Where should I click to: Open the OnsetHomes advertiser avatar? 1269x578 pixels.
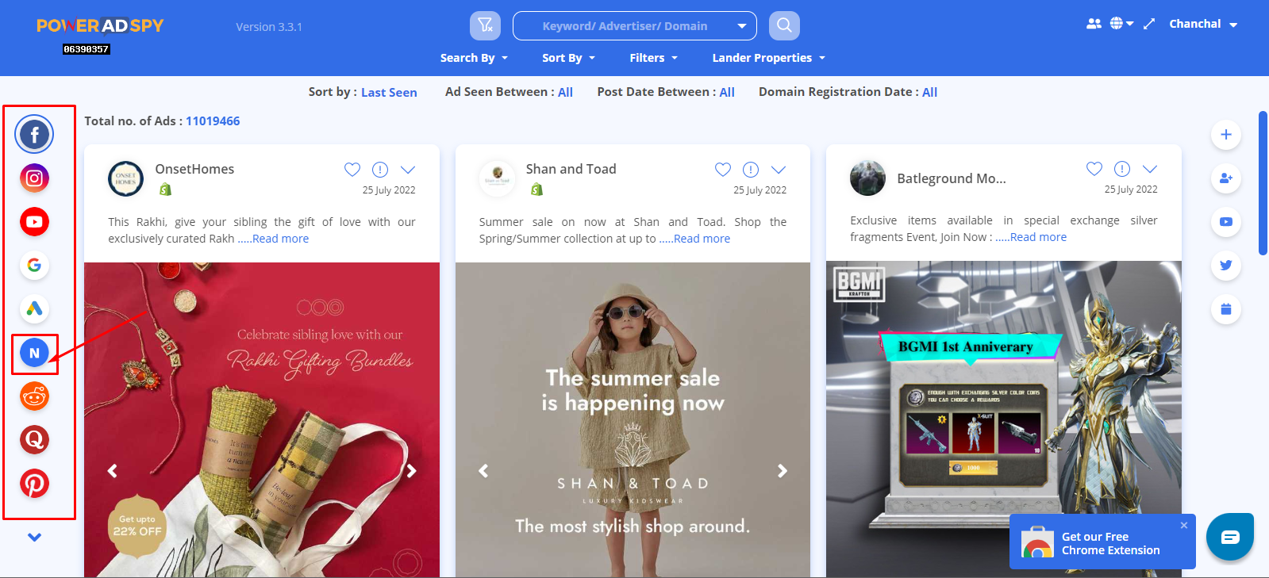tap(125, 178)
